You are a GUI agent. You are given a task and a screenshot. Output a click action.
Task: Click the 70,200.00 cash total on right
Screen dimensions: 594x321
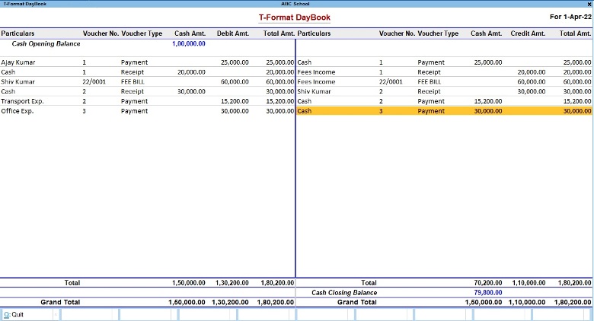[x=488, y=283]
